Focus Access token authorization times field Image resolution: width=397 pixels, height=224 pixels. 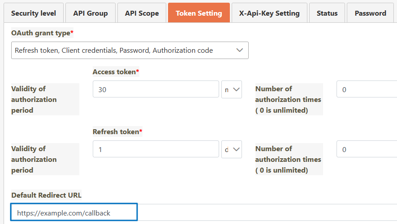[367, 89]
